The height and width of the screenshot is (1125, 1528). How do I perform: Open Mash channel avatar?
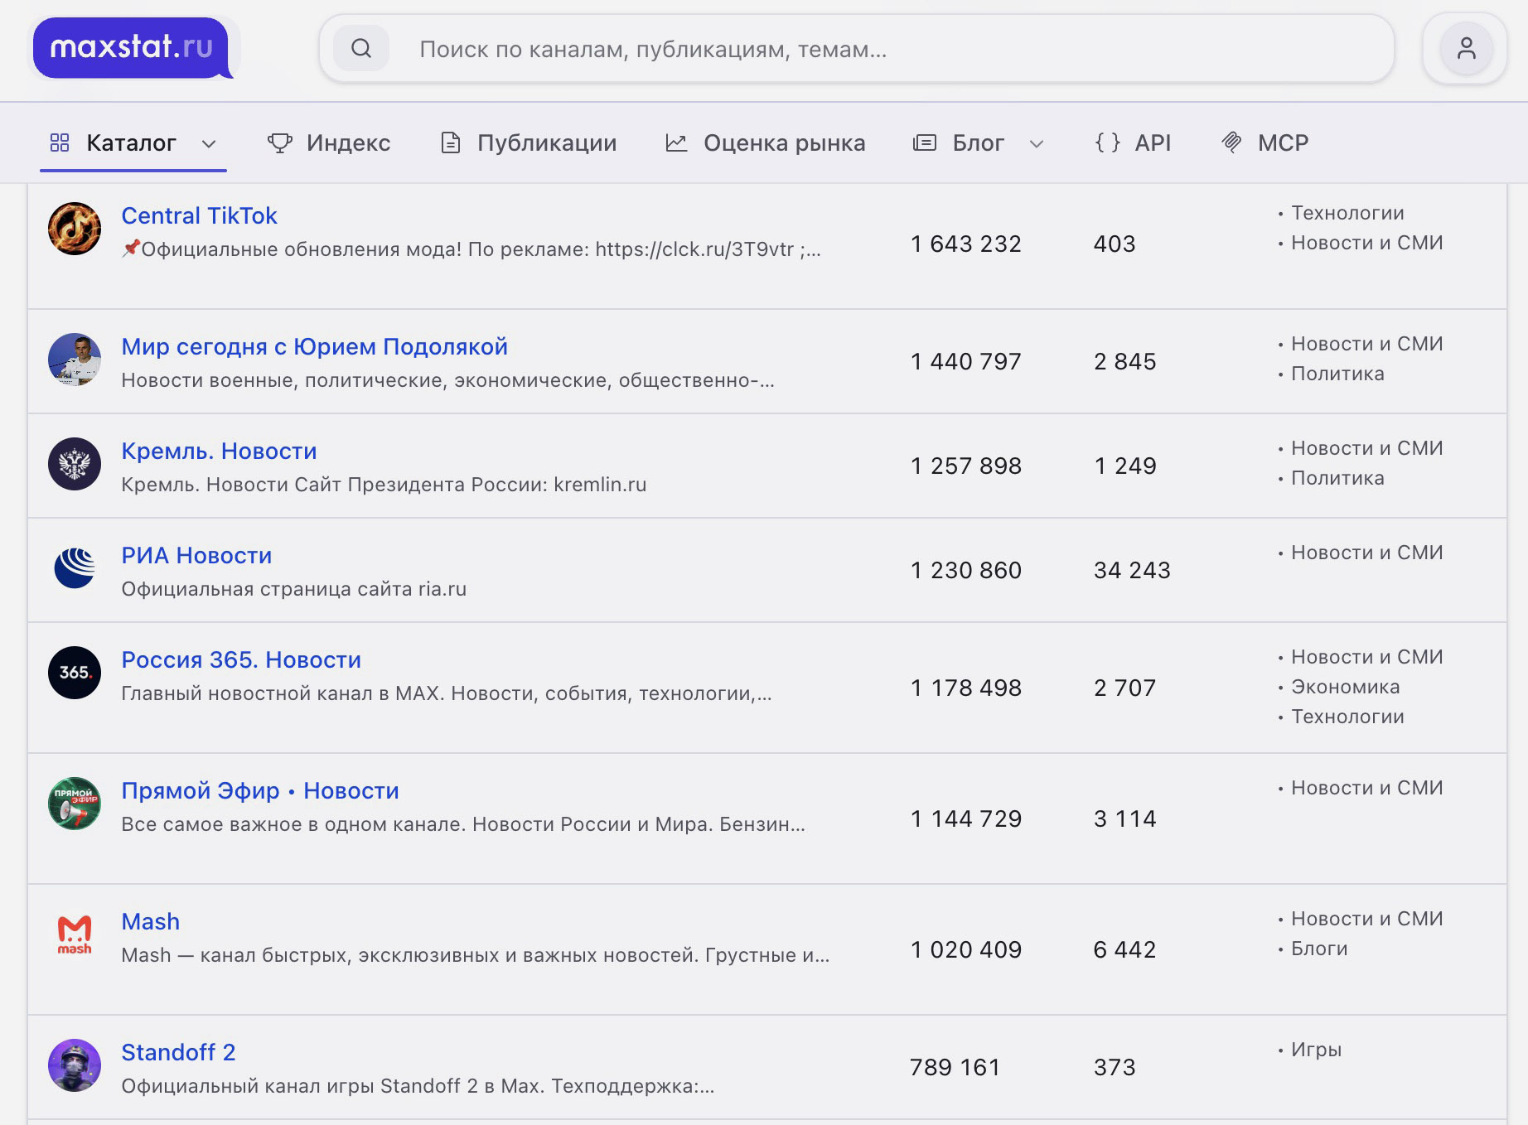(75, 934)
